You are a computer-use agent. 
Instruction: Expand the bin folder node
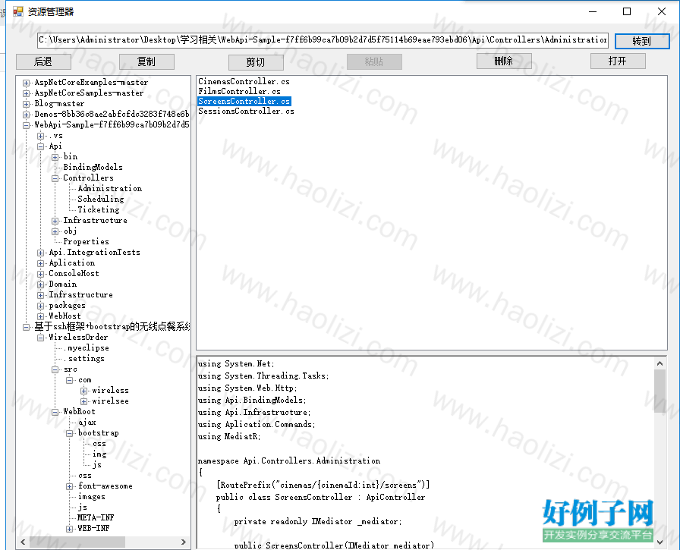click(x=55, y=157)
